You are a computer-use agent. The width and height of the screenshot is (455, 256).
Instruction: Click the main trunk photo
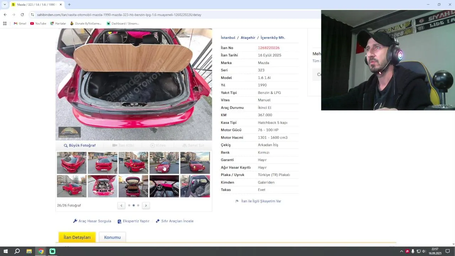pos(134,84)
